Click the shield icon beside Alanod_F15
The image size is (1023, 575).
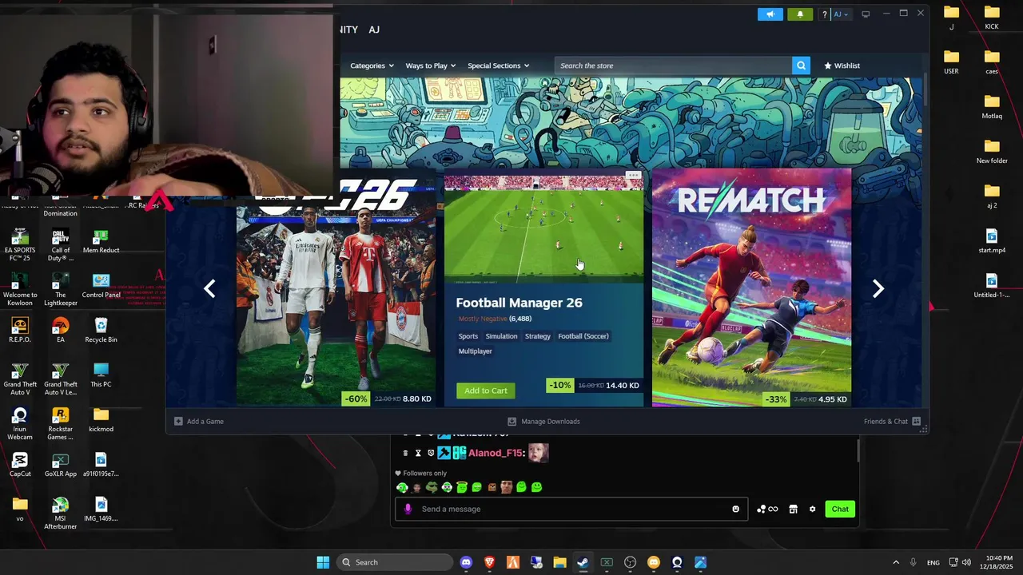pos(431,453)
